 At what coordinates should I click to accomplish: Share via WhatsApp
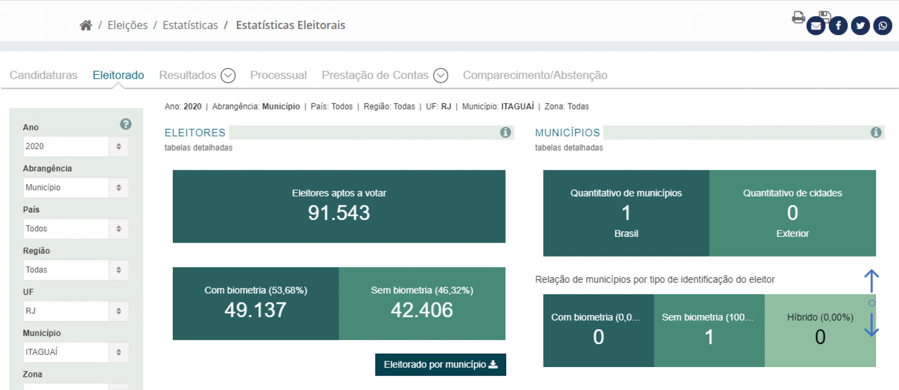click(883, 26)
